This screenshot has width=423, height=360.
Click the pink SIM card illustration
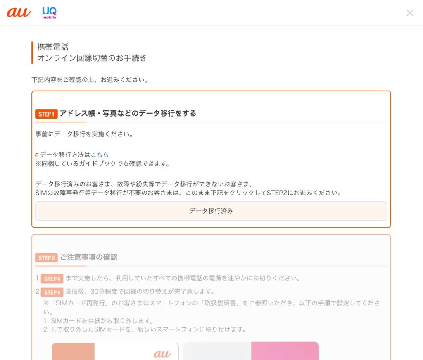click(251, 351)
